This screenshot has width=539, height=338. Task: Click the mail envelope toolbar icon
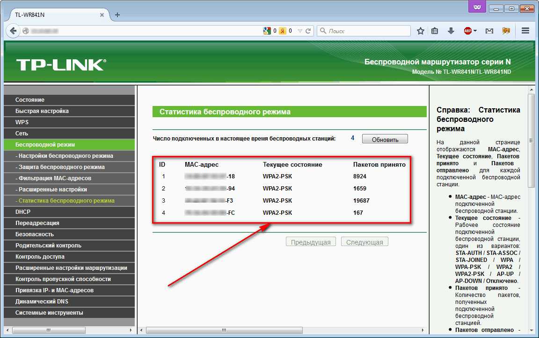[x=489, y=31]
